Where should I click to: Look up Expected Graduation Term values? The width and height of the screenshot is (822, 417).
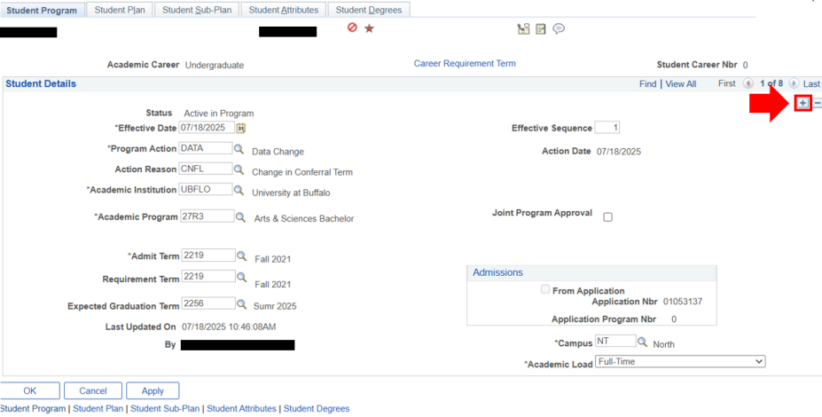coord(241,303)
